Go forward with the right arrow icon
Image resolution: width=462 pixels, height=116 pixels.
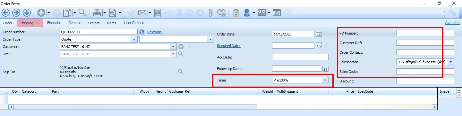tap(16, 13)
